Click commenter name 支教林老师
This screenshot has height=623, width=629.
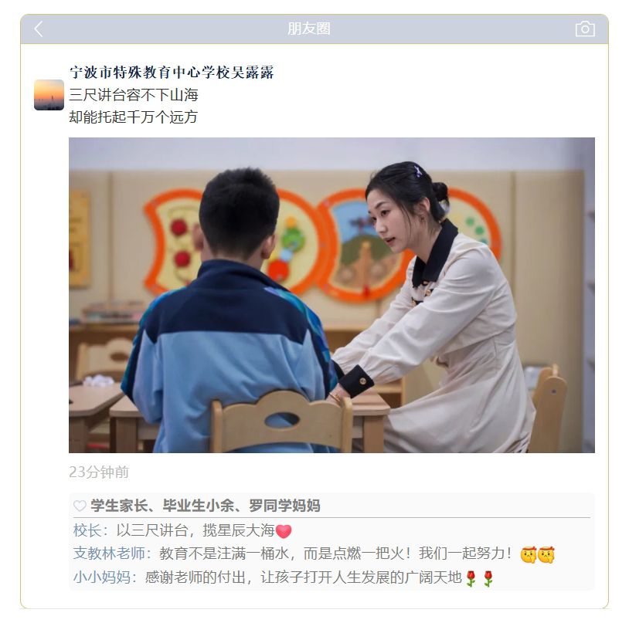[109, 554]
